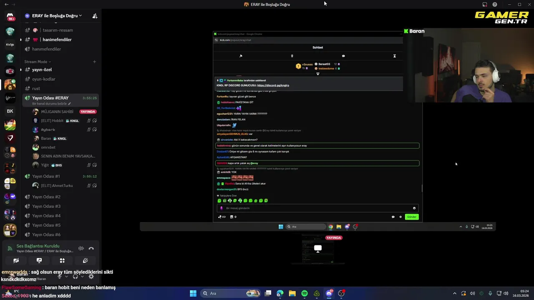
Task: Disconnect from voice with the hang-up icon
Action: (91, 248)
